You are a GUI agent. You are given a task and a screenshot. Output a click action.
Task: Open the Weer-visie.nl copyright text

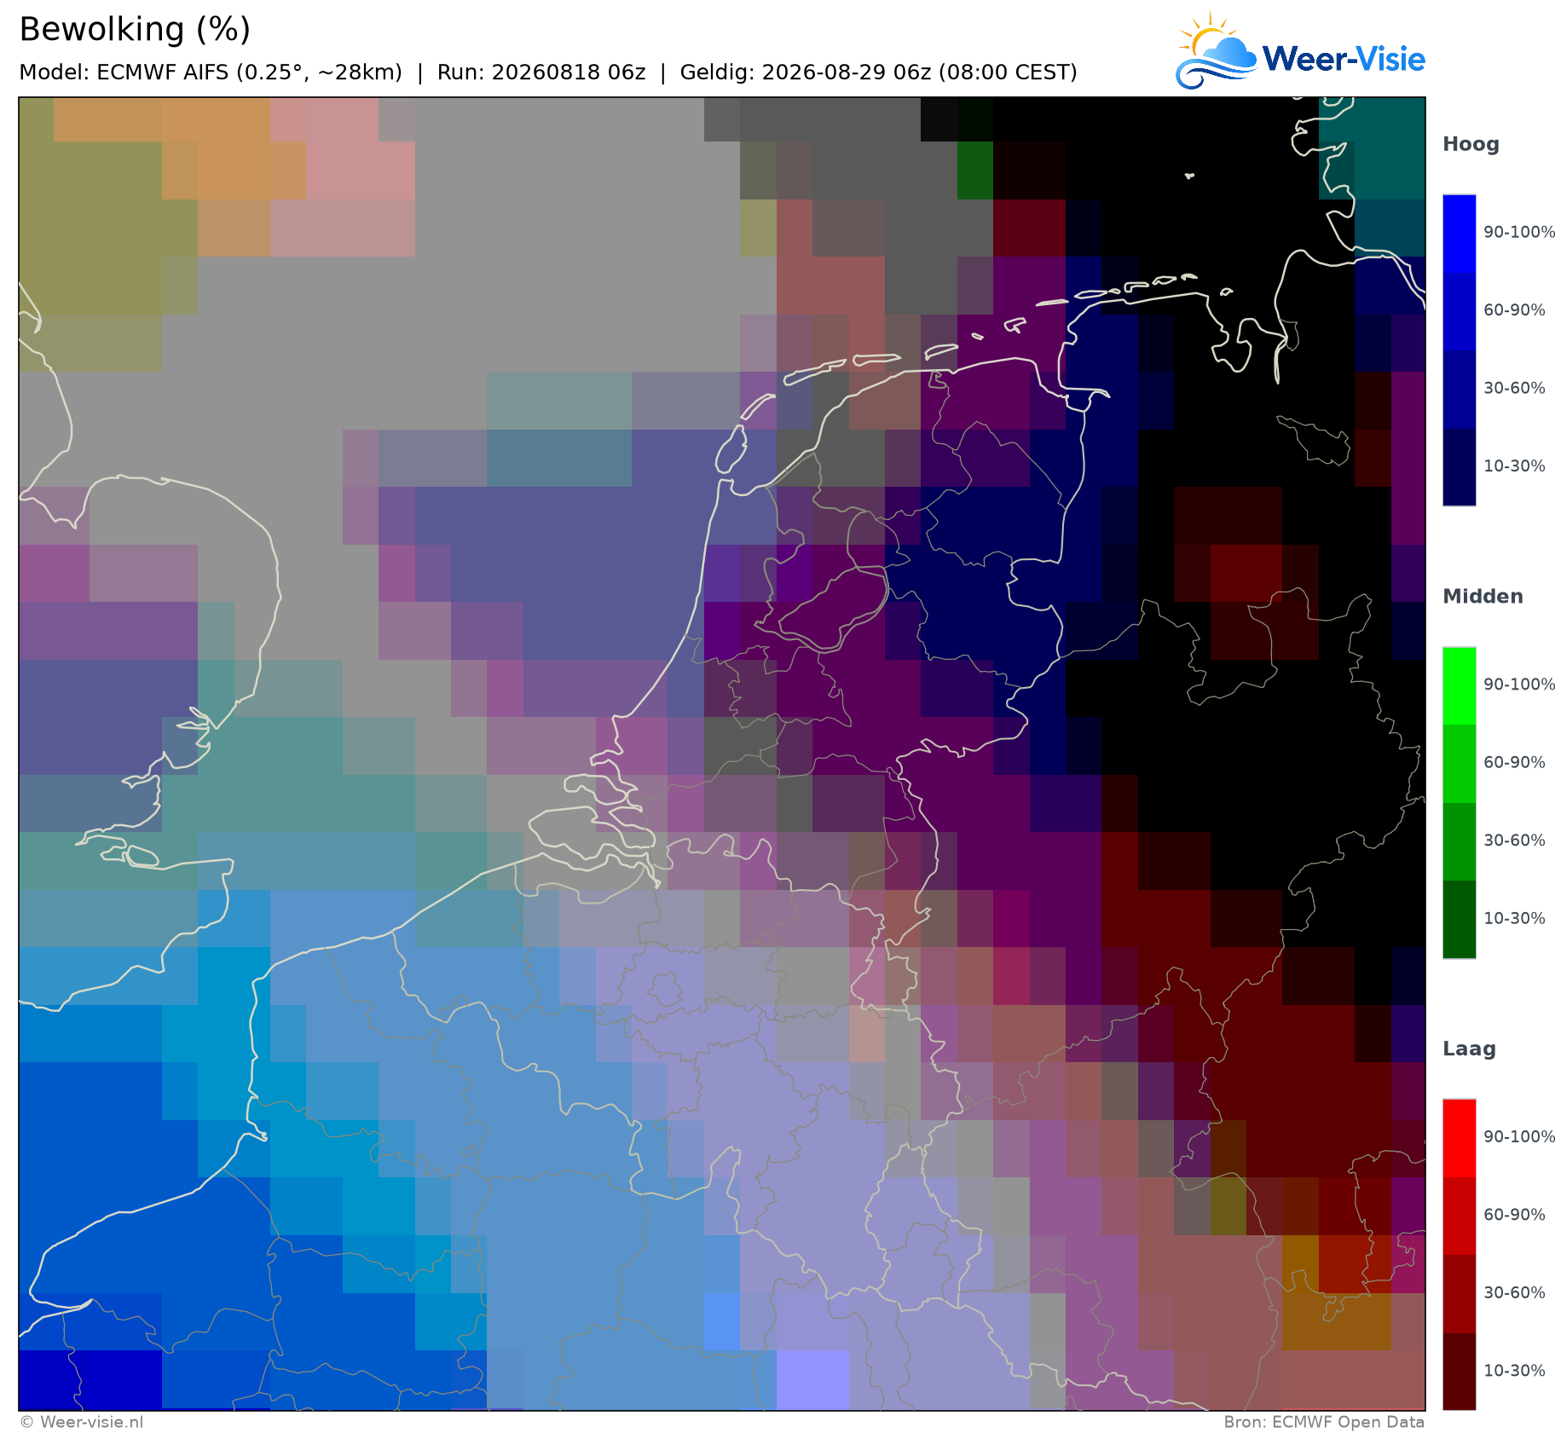(x=81, y=1422)
